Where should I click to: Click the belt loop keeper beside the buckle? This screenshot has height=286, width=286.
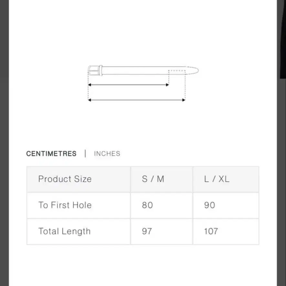pyautogui.click(x=101, y=70)
